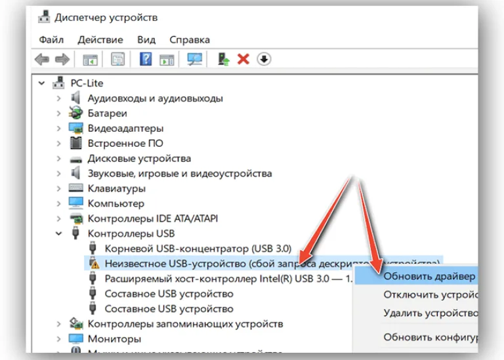Click the Видеоадаптеры display adapter icon
The width and height of the screenshot is (504, 360).
76,128
